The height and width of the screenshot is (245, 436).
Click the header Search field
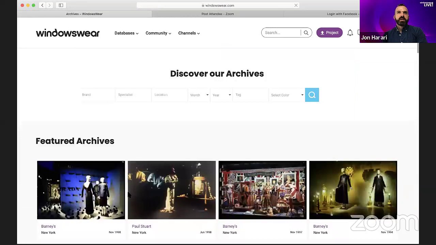(282, 33)
